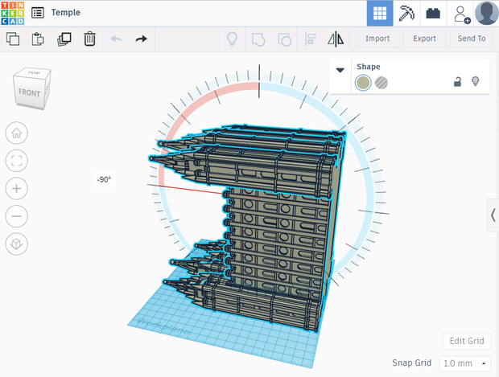
Task: Delete selection with trash icon
Action: (x=90, y=39)
